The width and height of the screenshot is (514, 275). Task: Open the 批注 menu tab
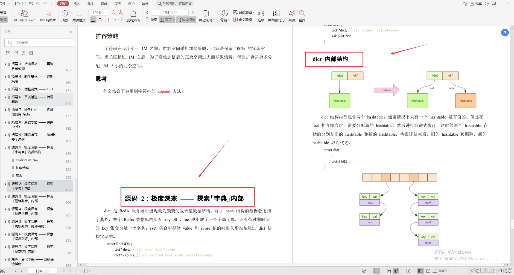click(90, 4)
